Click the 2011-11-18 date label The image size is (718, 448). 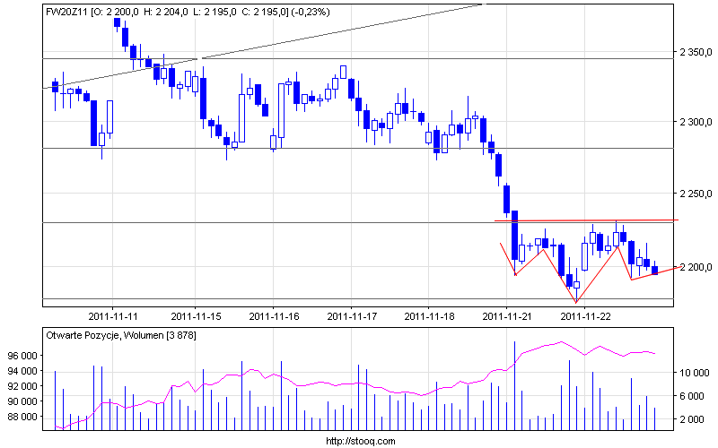[x=429, y=316]
